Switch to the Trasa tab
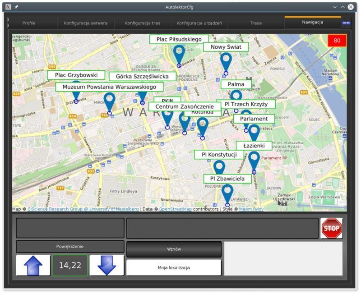361x294 pixels. click(256, 23)
